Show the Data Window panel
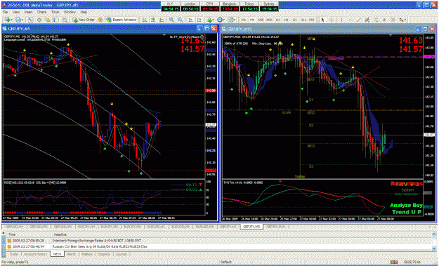Viewport: 439px width, 266px height. point(39,20)
